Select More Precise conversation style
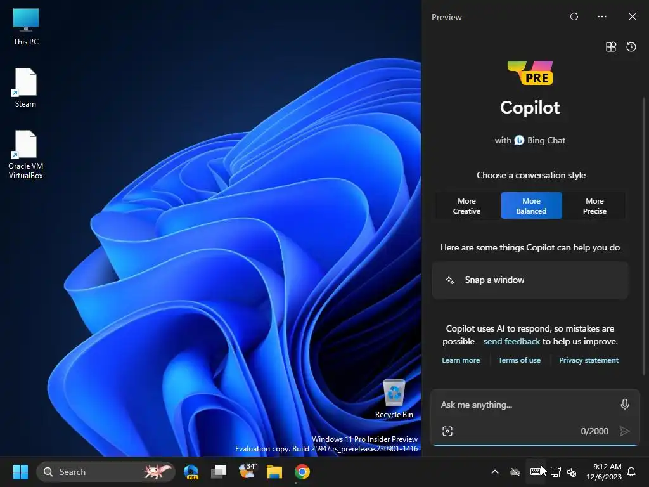The image size is (649, 487). coord(594,206)
